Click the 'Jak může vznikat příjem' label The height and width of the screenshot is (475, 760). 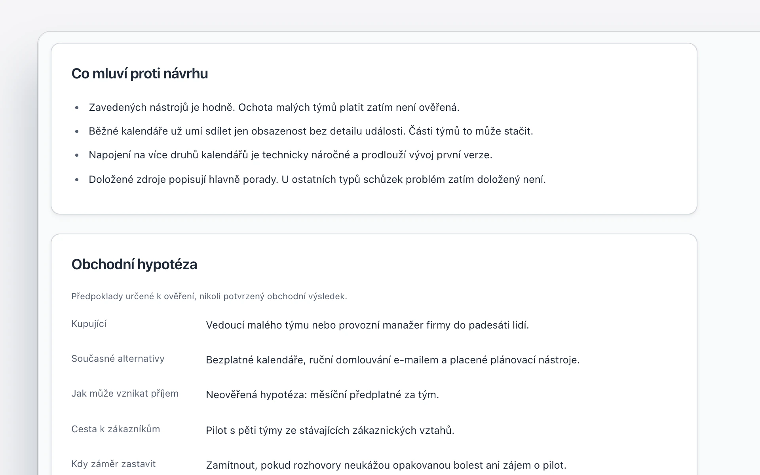(125, 393)
